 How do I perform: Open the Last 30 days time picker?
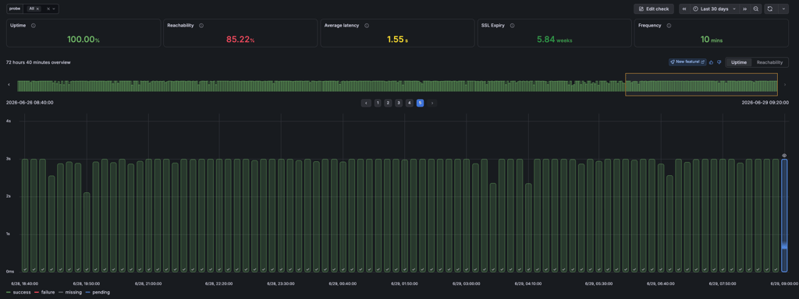coord(714,9)
